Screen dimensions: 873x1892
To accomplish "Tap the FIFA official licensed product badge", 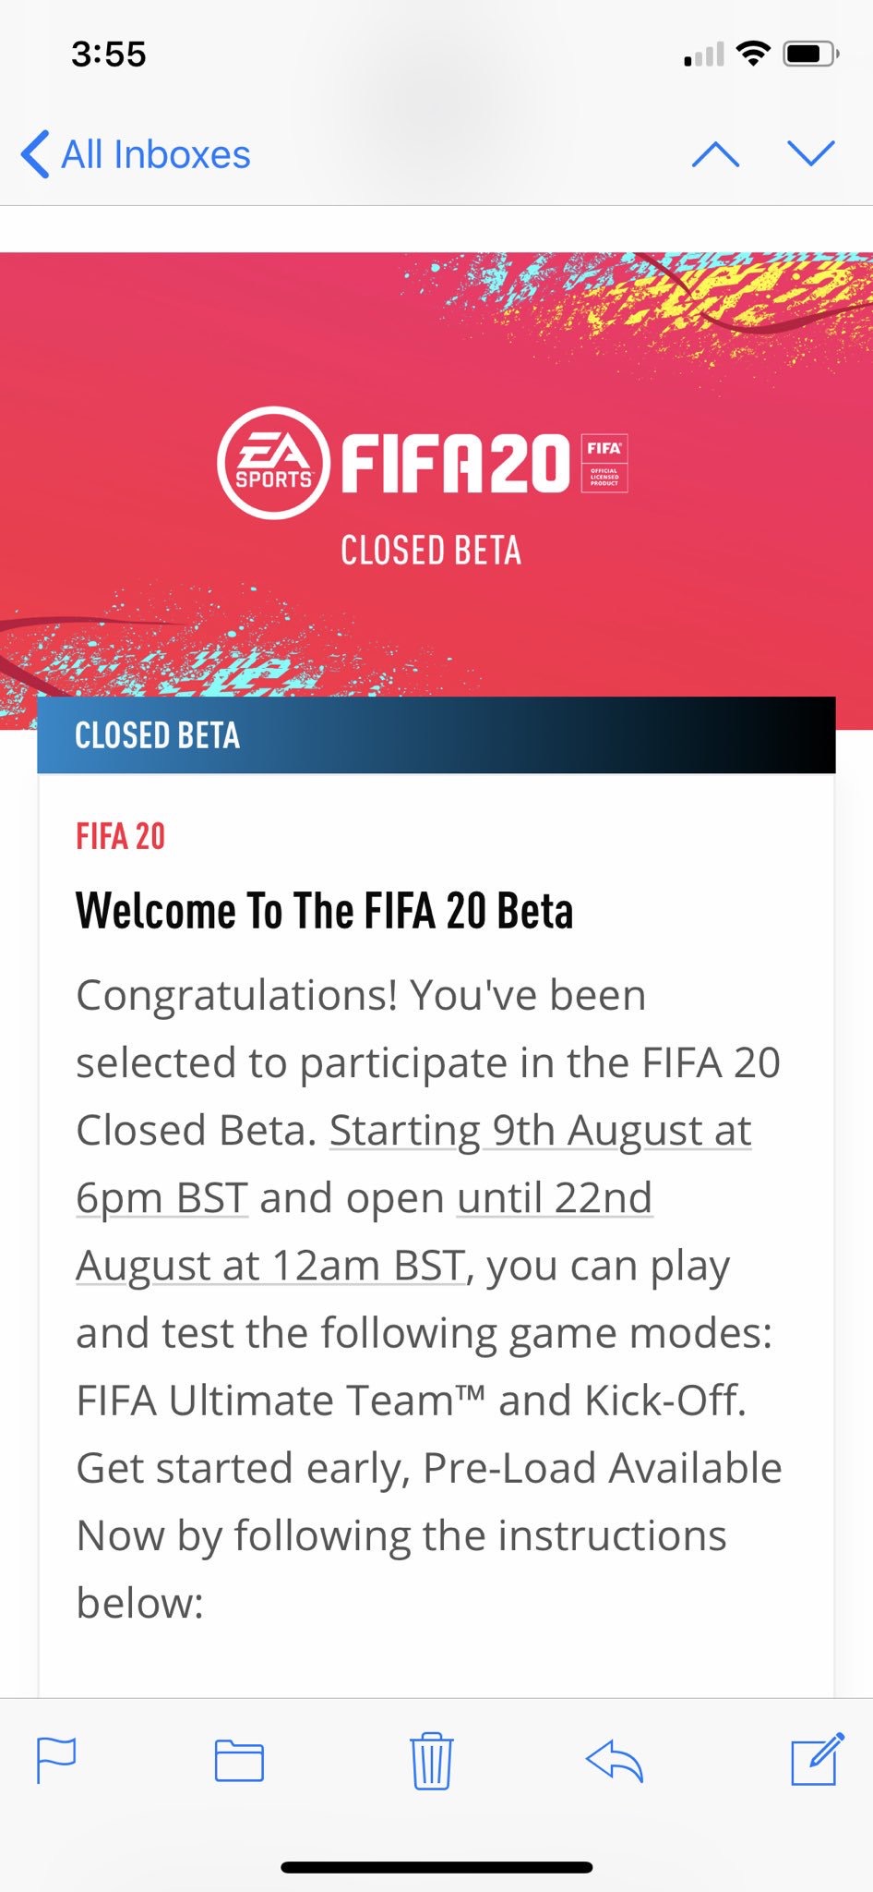I will point(604,463).
